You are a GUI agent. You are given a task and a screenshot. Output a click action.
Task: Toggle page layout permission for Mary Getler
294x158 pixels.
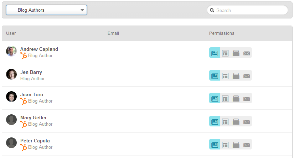pos(225,122)
